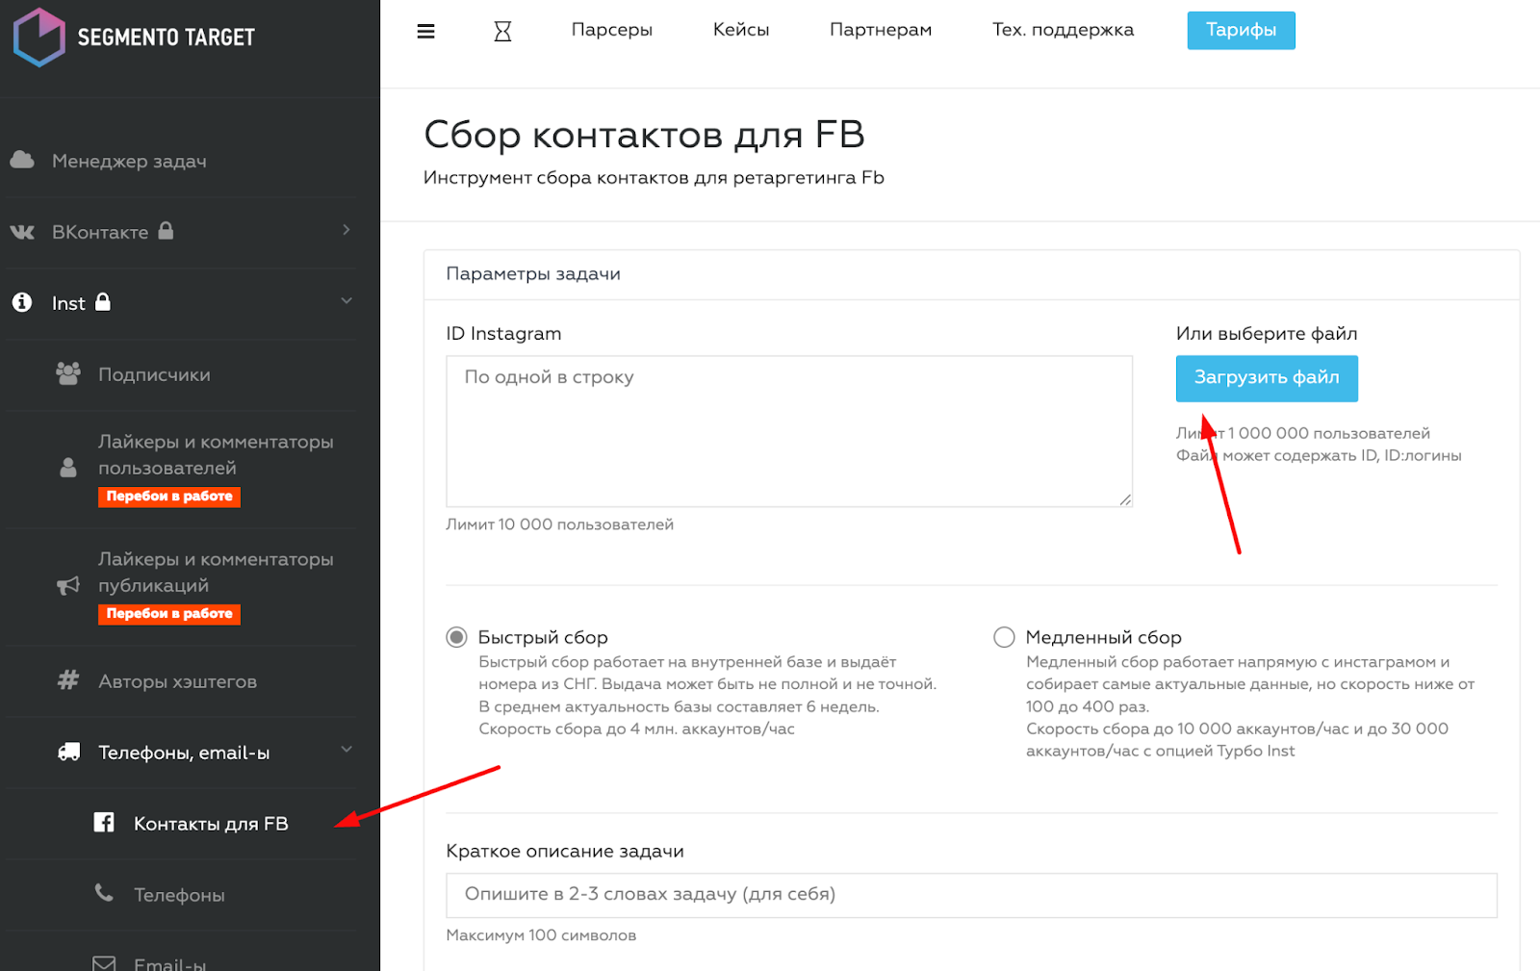Click the ВКонтакте sidebar label
Screen dimensions: 1540x971
[100, 232]
